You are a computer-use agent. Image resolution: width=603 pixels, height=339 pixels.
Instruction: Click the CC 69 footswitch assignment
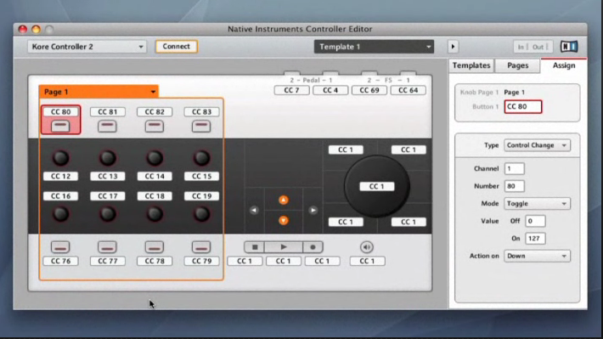(369, 90)
